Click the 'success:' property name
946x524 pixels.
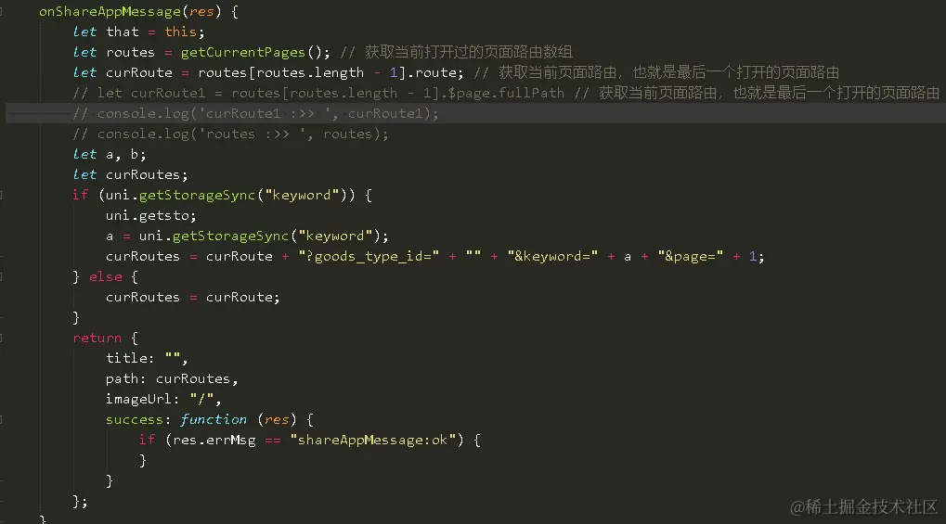(138, 420)
